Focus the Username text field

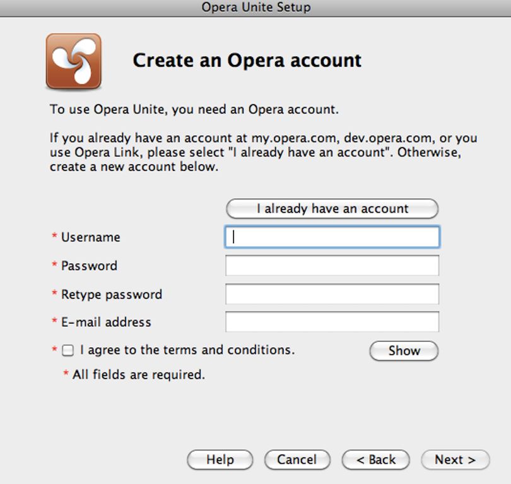332,237
